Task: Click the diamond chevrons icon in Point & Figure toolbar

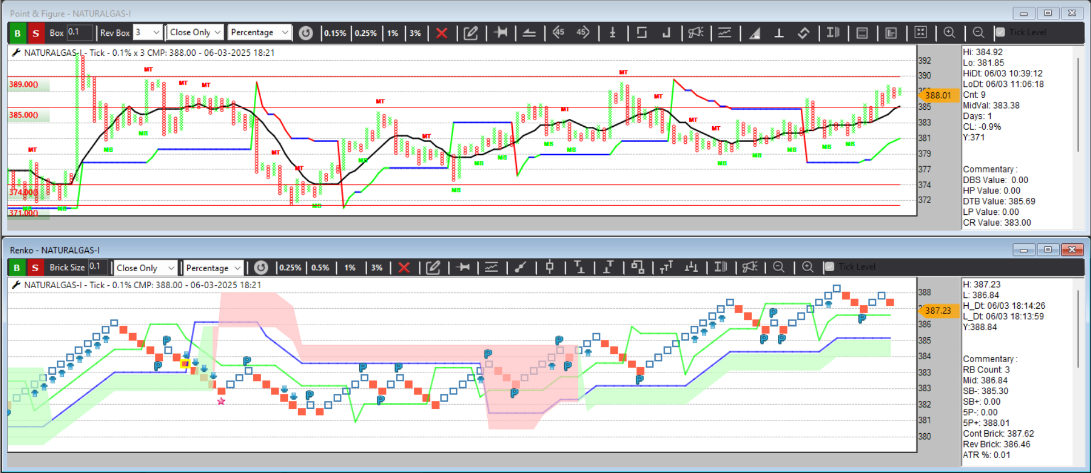Action: [x=804, y=33]
